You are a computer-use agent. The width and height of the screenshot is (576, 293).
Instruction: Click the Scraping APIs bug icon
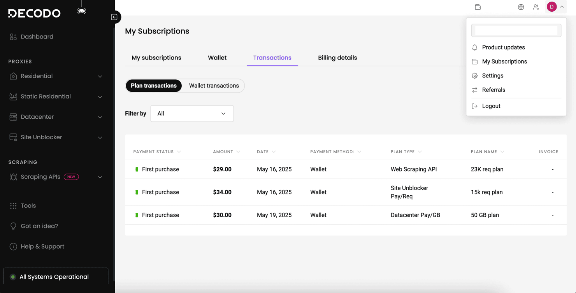pos(13,177)
